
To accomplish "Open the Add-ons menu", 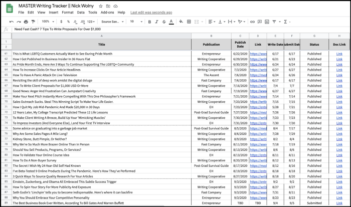I will point(108,12).
